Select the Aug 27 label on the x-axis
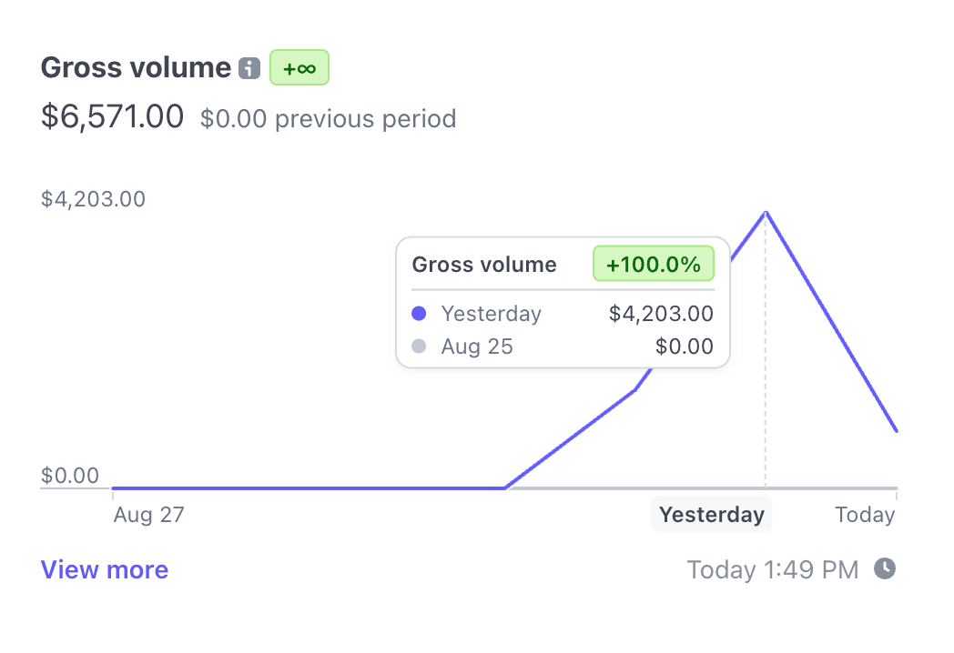 point(149,515)
